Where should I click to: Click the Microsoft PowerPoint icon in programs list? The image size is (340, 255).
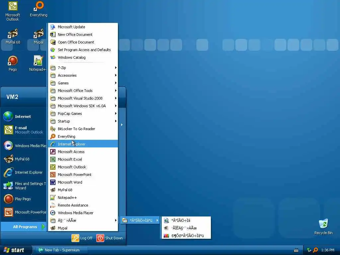(53, 175)
